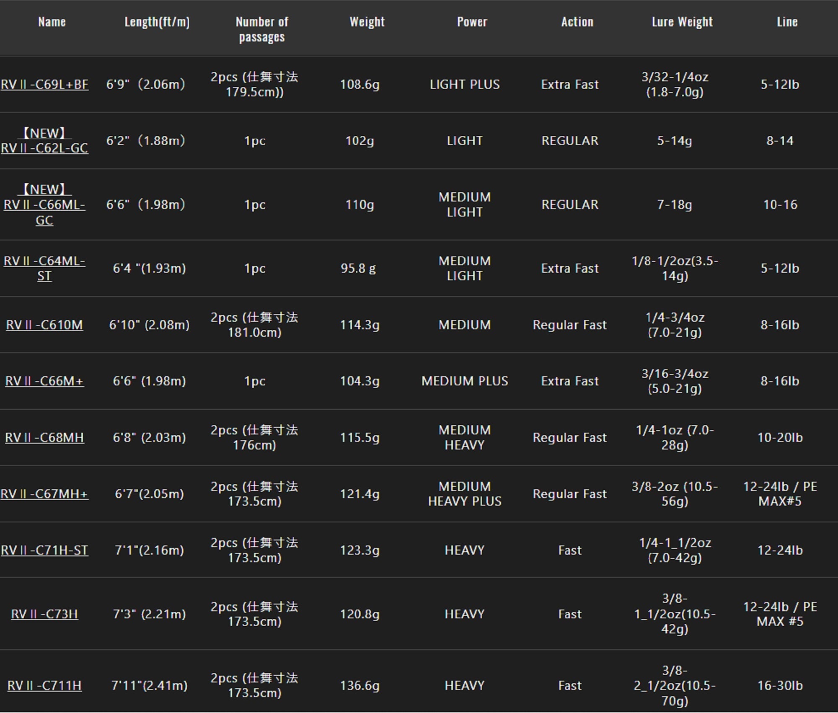Click the Name column header
Image resolution: width=838 pixels, height=713 pixels.
pos(52,22)
